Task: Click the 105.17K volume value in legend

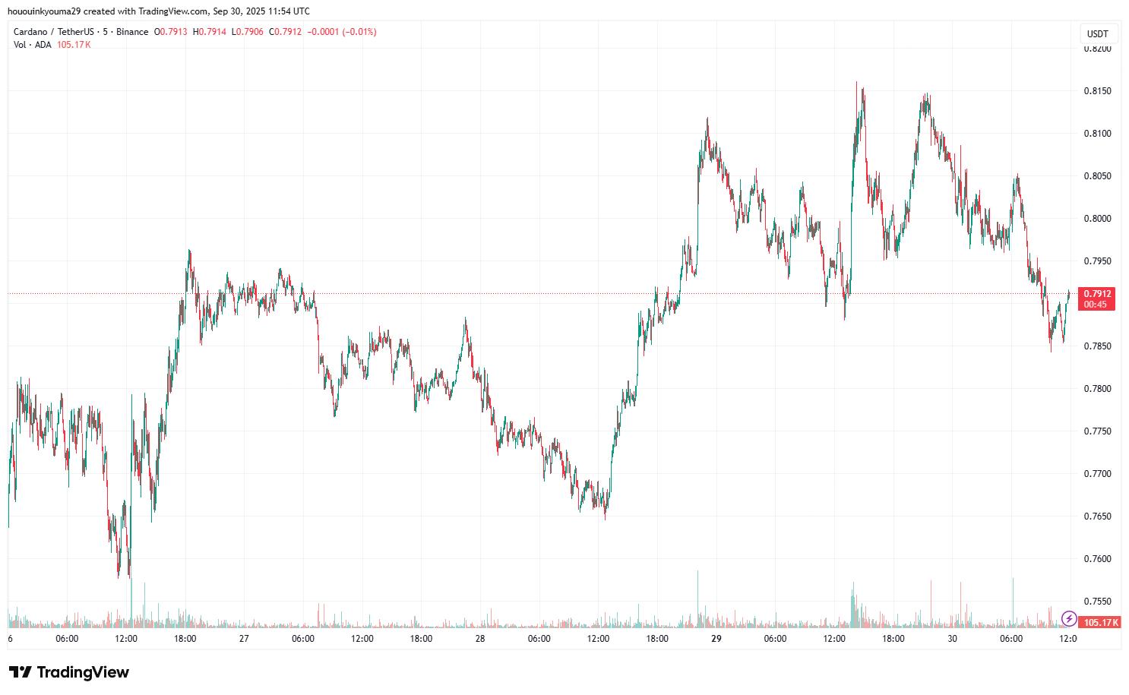Action: click(74, 45)
